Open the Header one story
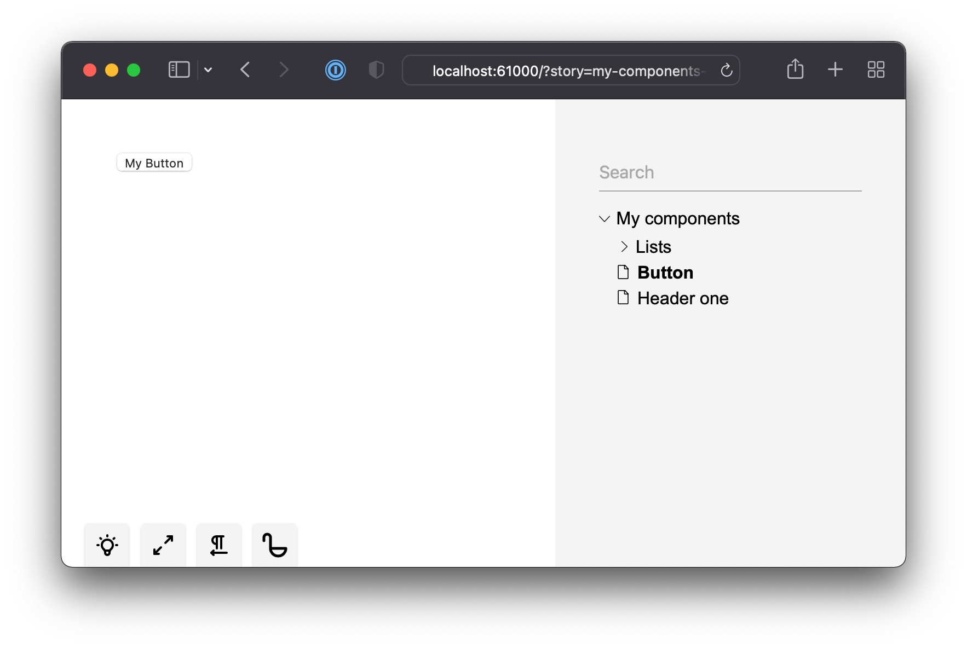967x648 pixels. pyautogui.click(x=682, y=298)
